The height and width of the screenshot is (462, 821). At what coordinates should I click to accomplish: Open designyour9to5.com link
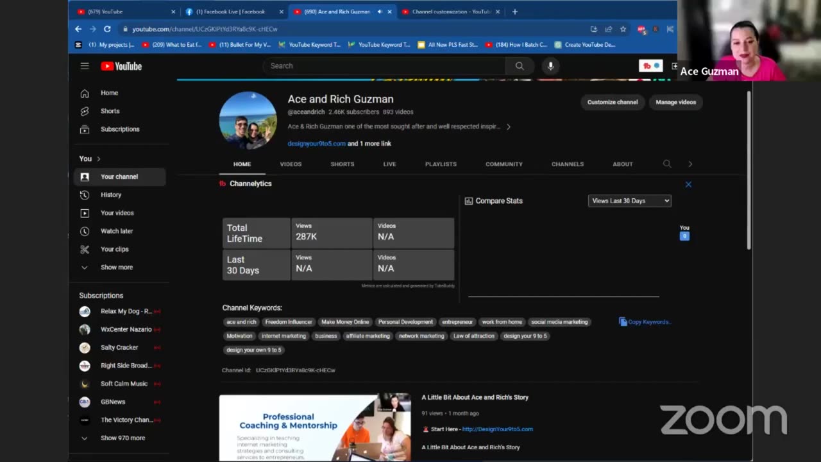coord(316,144)
